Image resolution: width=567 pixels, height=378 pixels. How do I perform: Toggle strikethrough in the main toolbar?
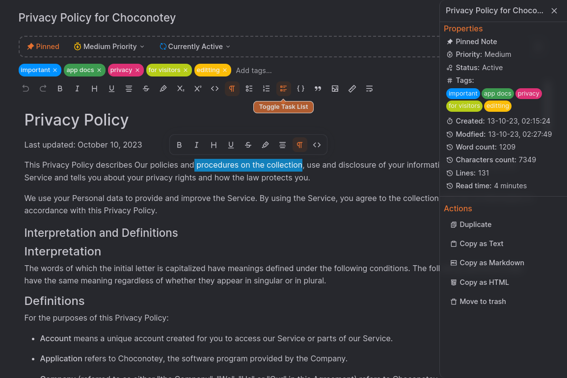click(146, 88)
